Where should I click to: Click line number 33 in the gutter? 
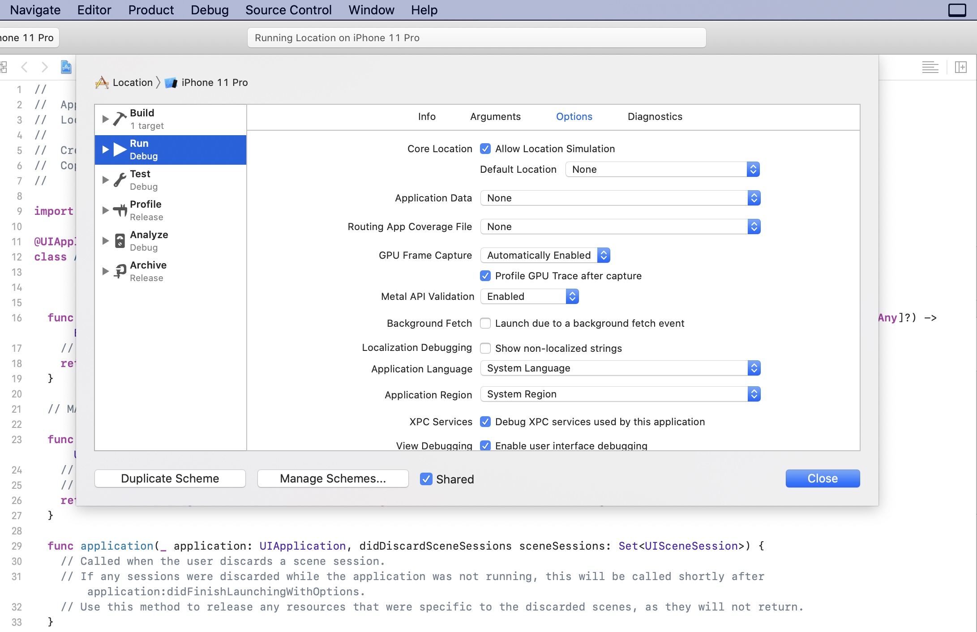point(17,622)
